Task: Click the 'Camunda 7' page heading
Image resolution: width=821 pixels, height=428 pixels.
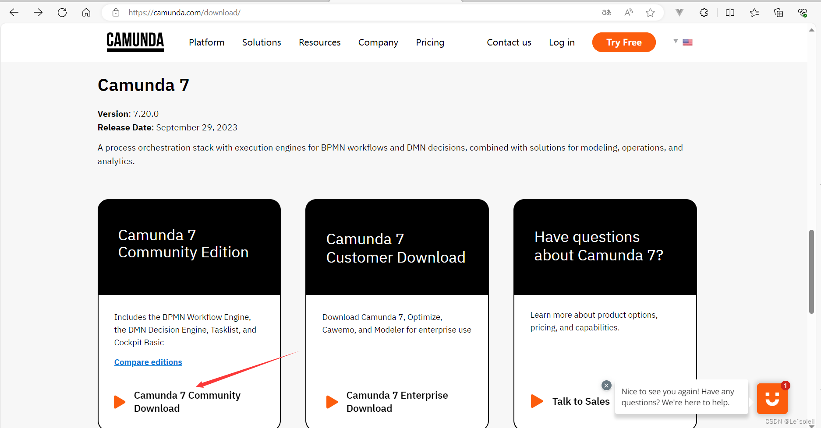Action: pos(143,85)
